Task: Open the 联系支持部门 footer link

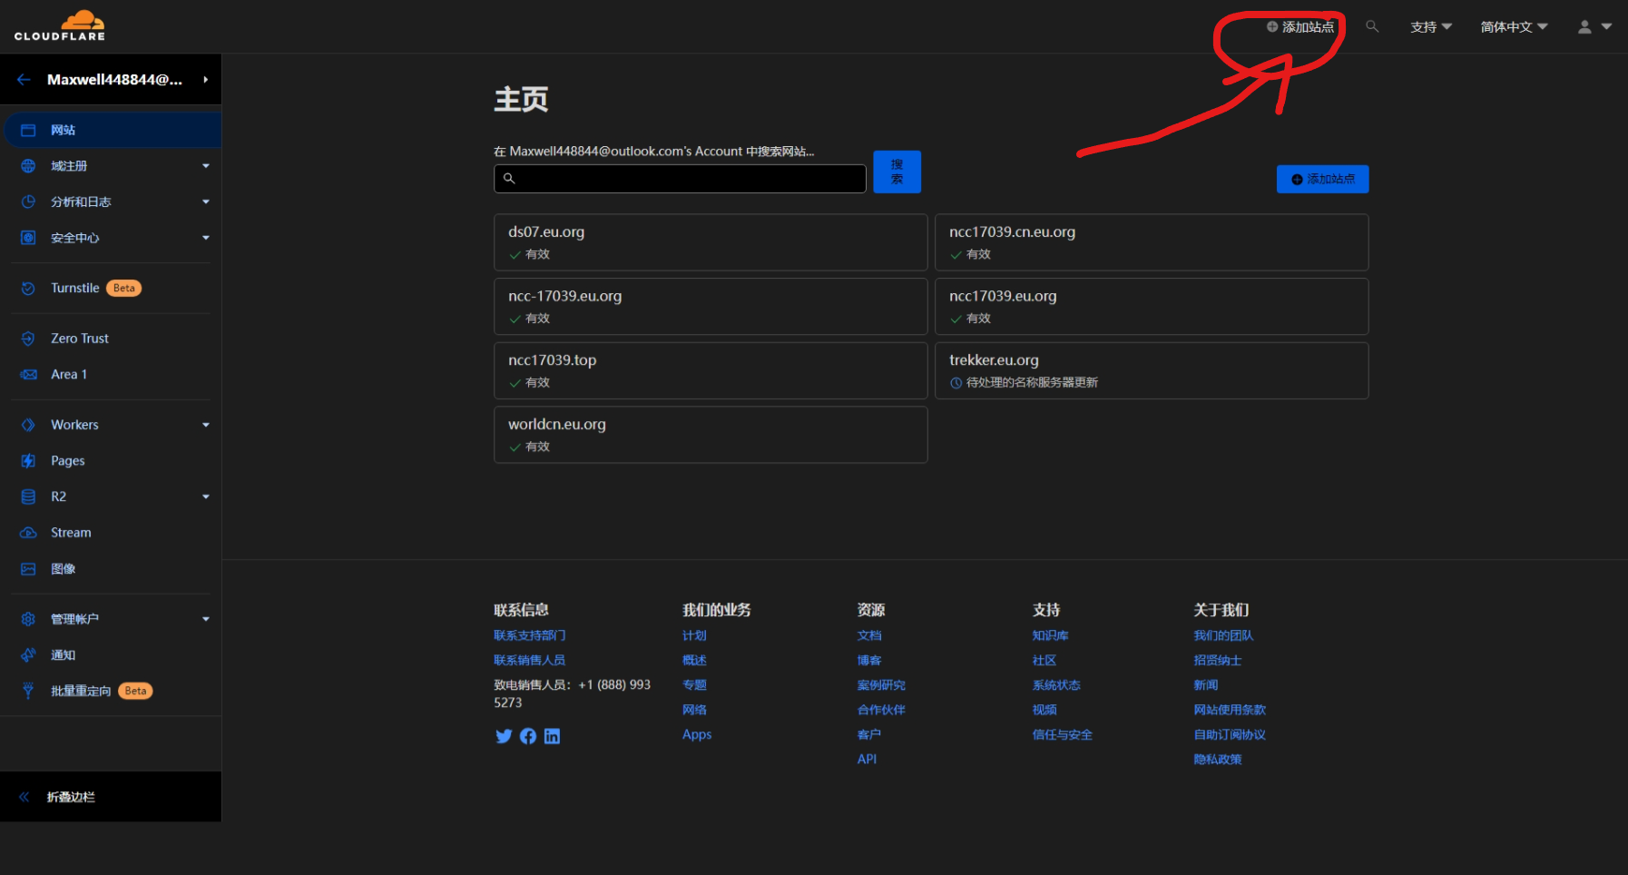Action: [x=529, y=635]
